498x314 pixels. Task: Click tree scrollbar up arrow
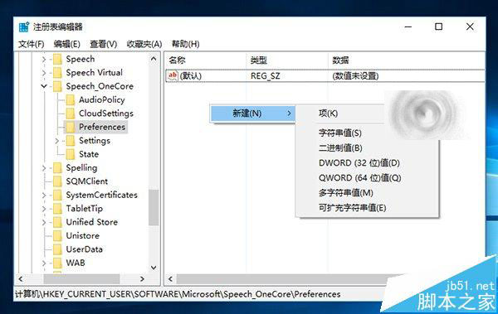154,59
